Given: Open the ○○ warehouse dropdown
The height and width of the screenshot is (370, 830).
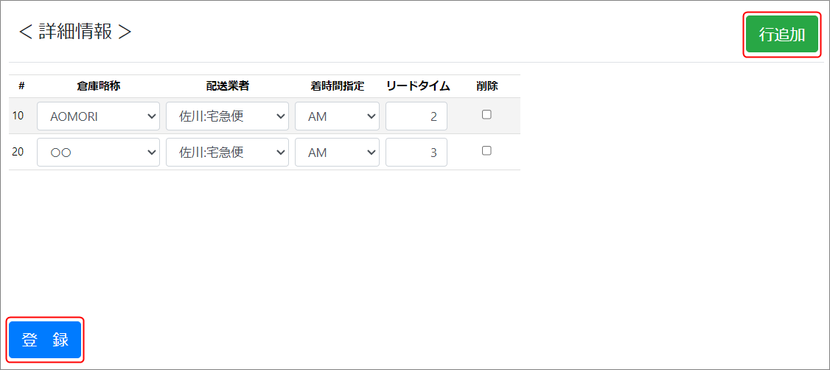Looking at the screenshot, I should 98,153.
